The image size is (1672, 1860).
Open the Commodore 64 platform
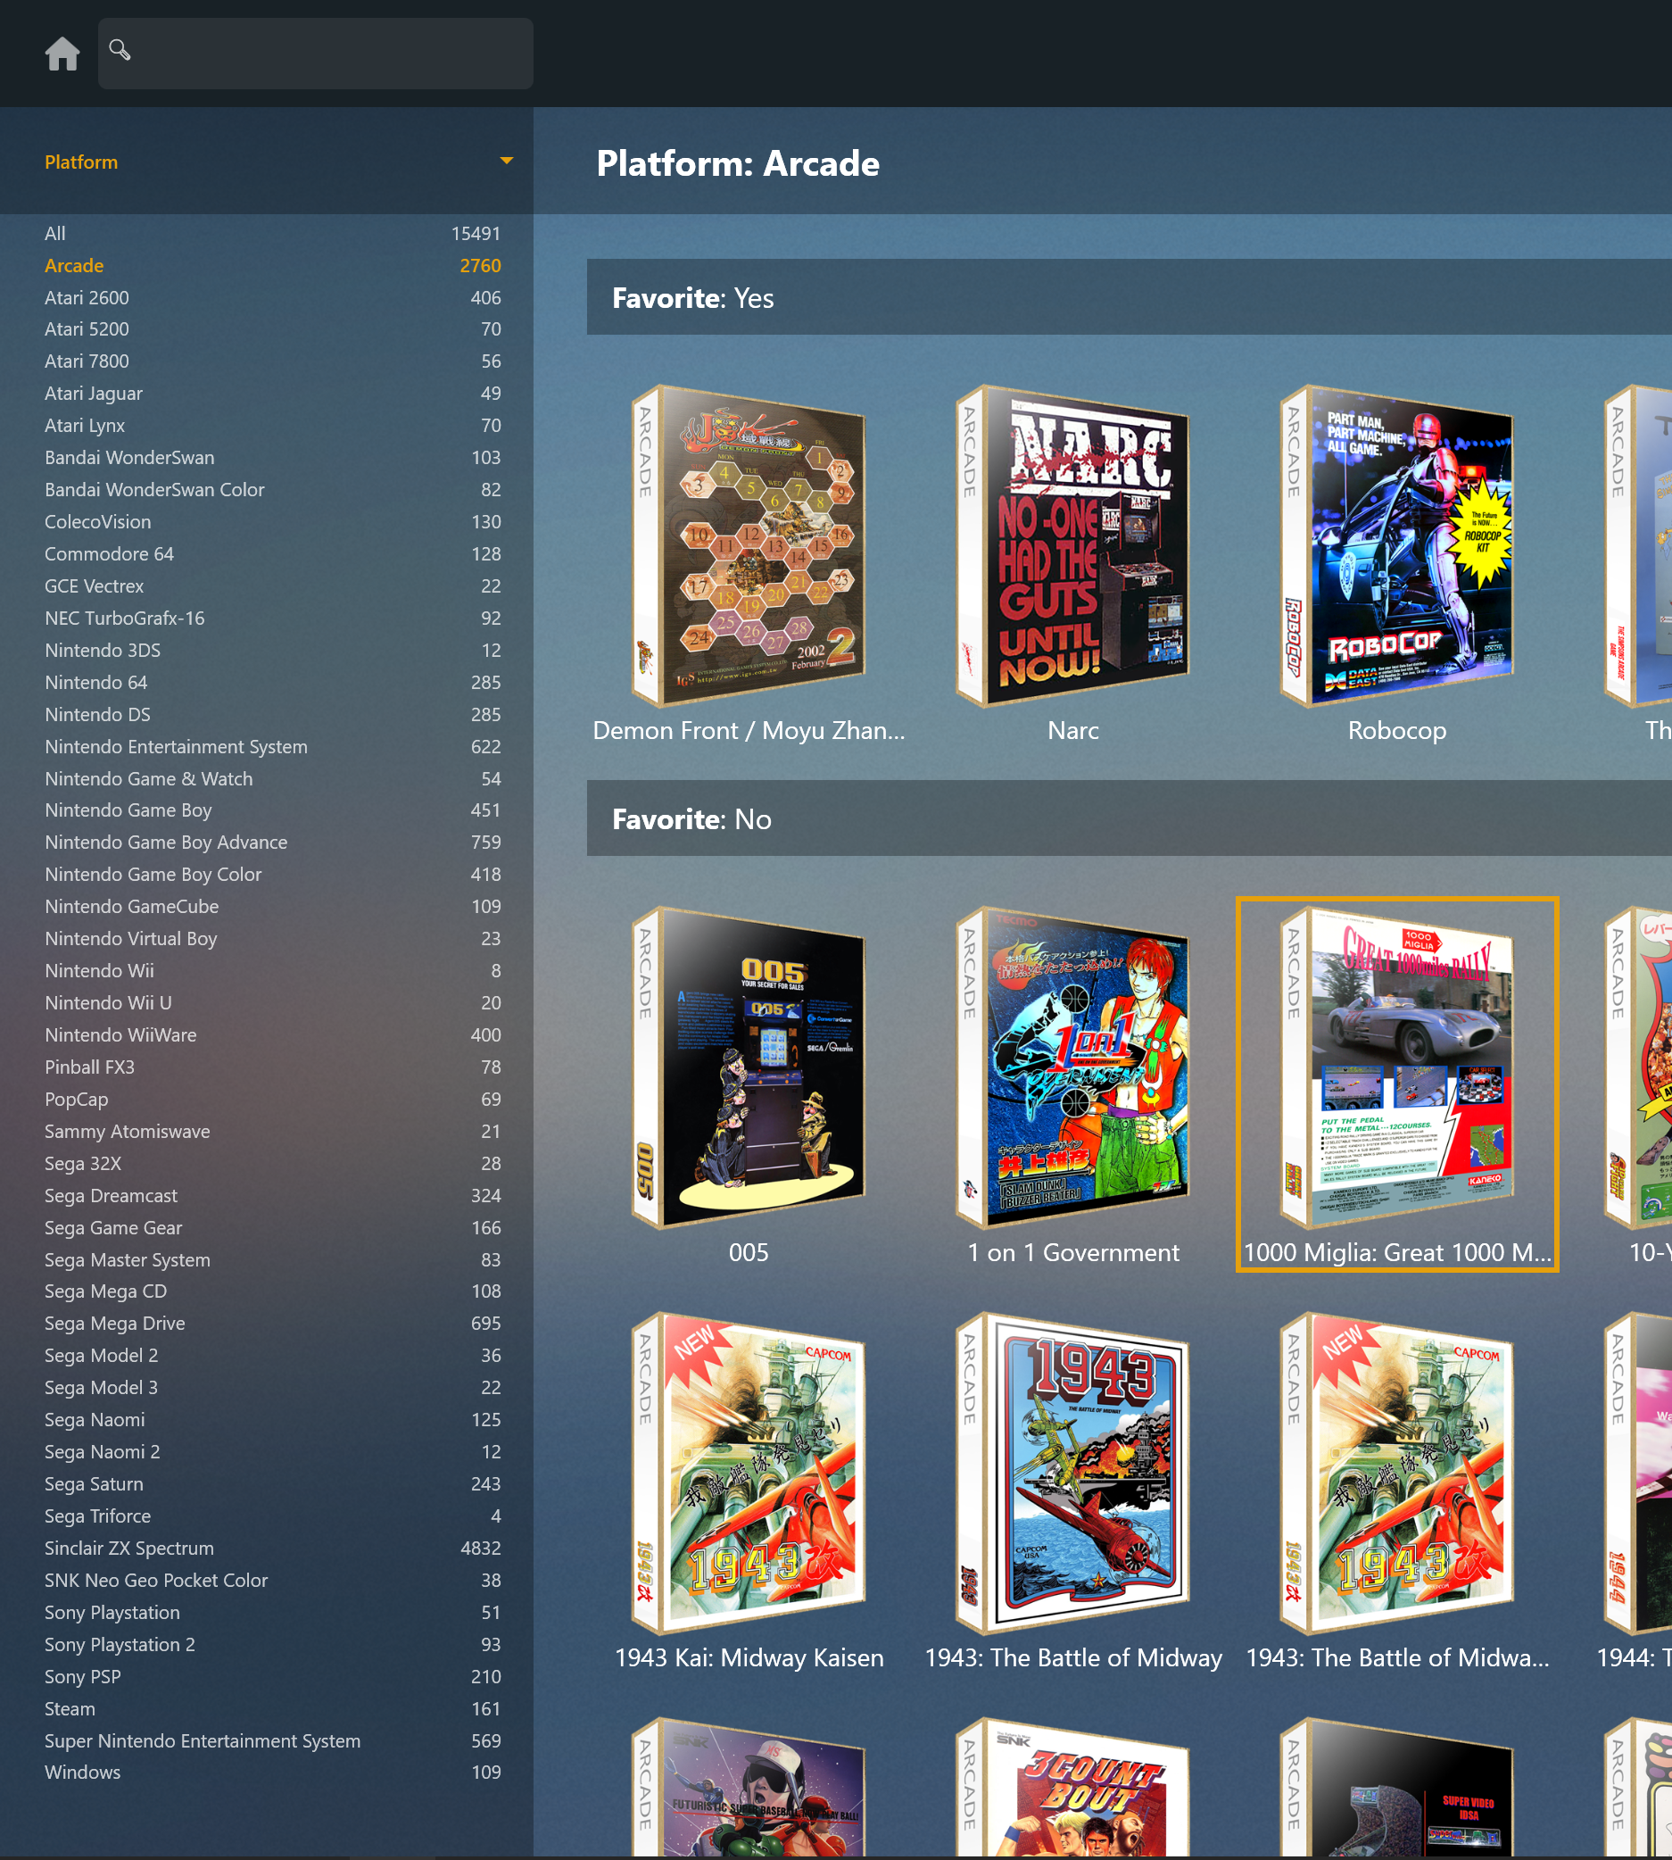[273, 554]
